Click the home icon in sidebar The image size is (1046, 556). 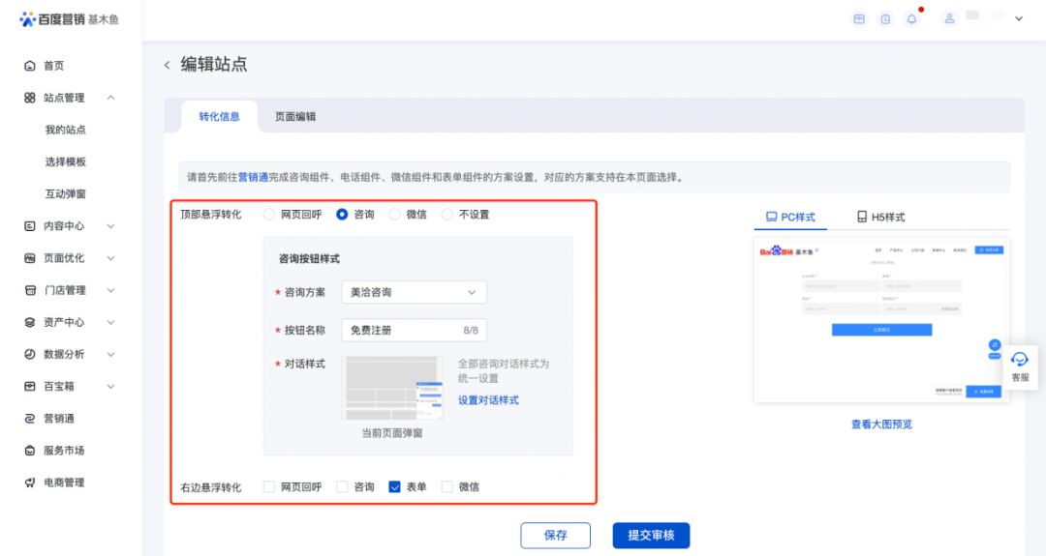29,66
